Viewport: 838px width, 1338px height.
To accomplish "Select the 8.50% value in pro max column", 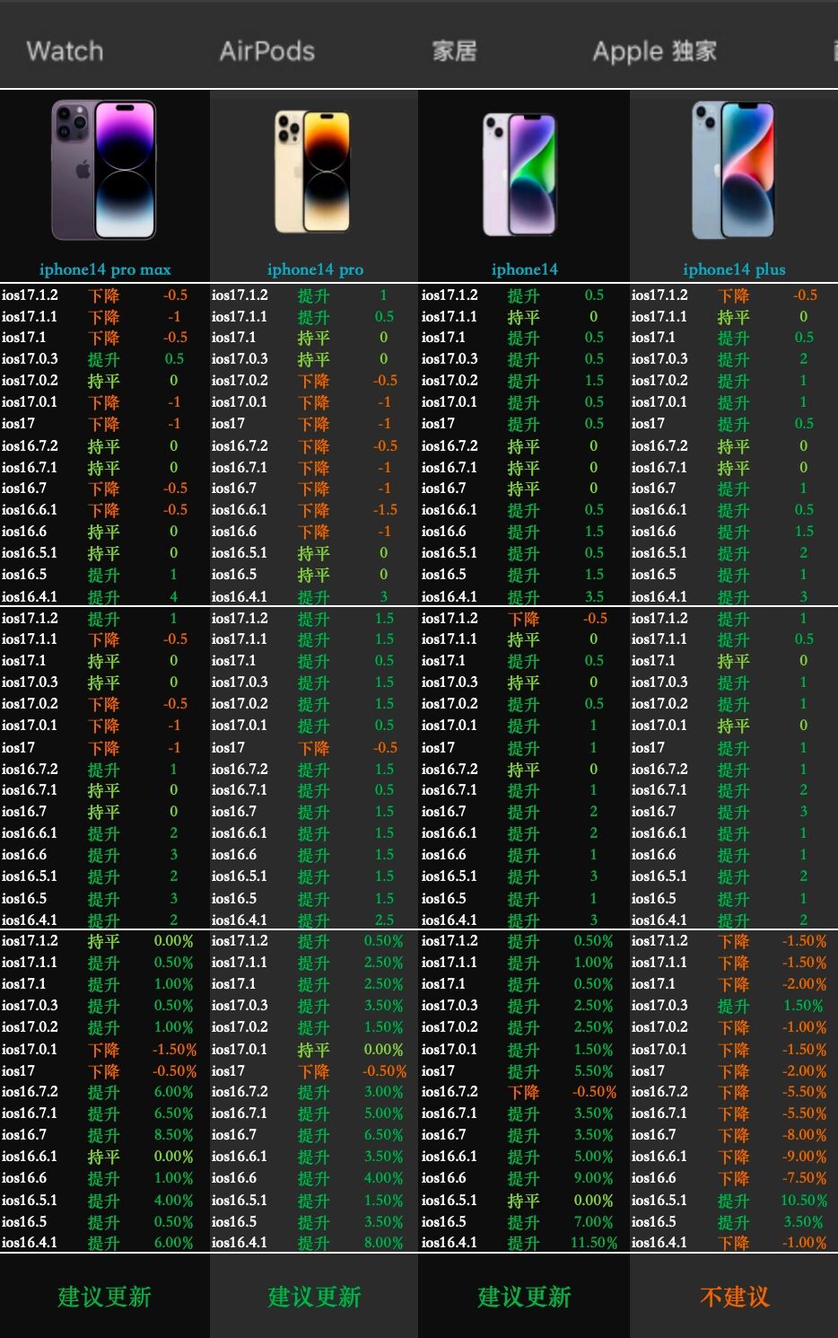I will [174, 1135].
